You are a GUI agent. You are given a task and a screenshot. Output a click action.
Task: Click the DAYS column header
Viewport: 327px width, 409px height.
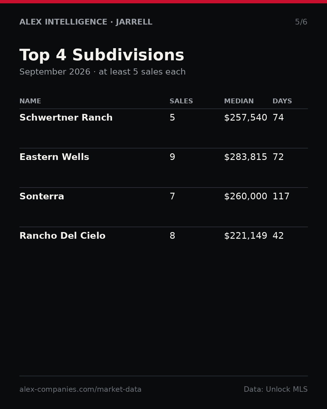(282, 101)
